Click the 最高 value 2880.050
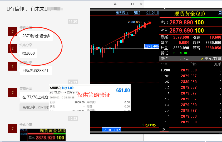Image resolution: width=222 pixels, height=142 pixels. point(213,48)
